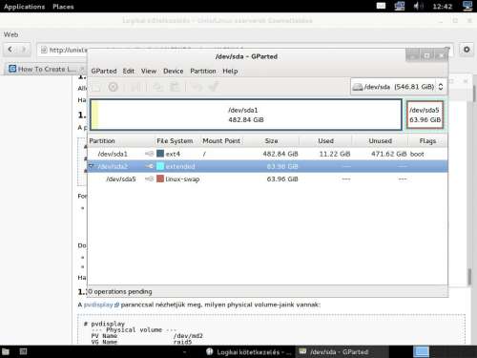Click the pvdisplay link in the web page
477x358 pixels.
click(x=98, y=305)
